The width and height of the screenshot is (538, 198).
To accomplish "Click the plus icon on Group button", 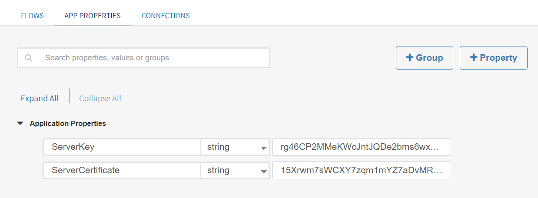I will point(409,58).
